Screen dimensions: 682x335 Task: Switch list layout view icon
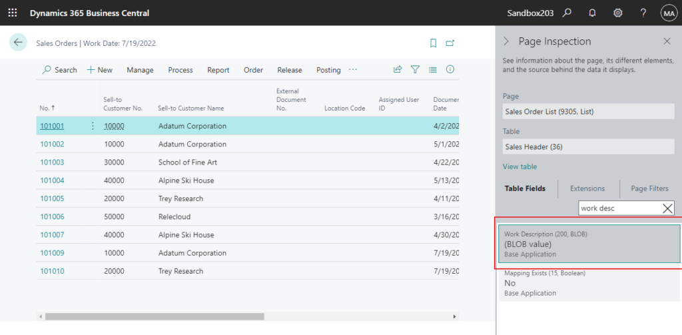click(433, 70)
